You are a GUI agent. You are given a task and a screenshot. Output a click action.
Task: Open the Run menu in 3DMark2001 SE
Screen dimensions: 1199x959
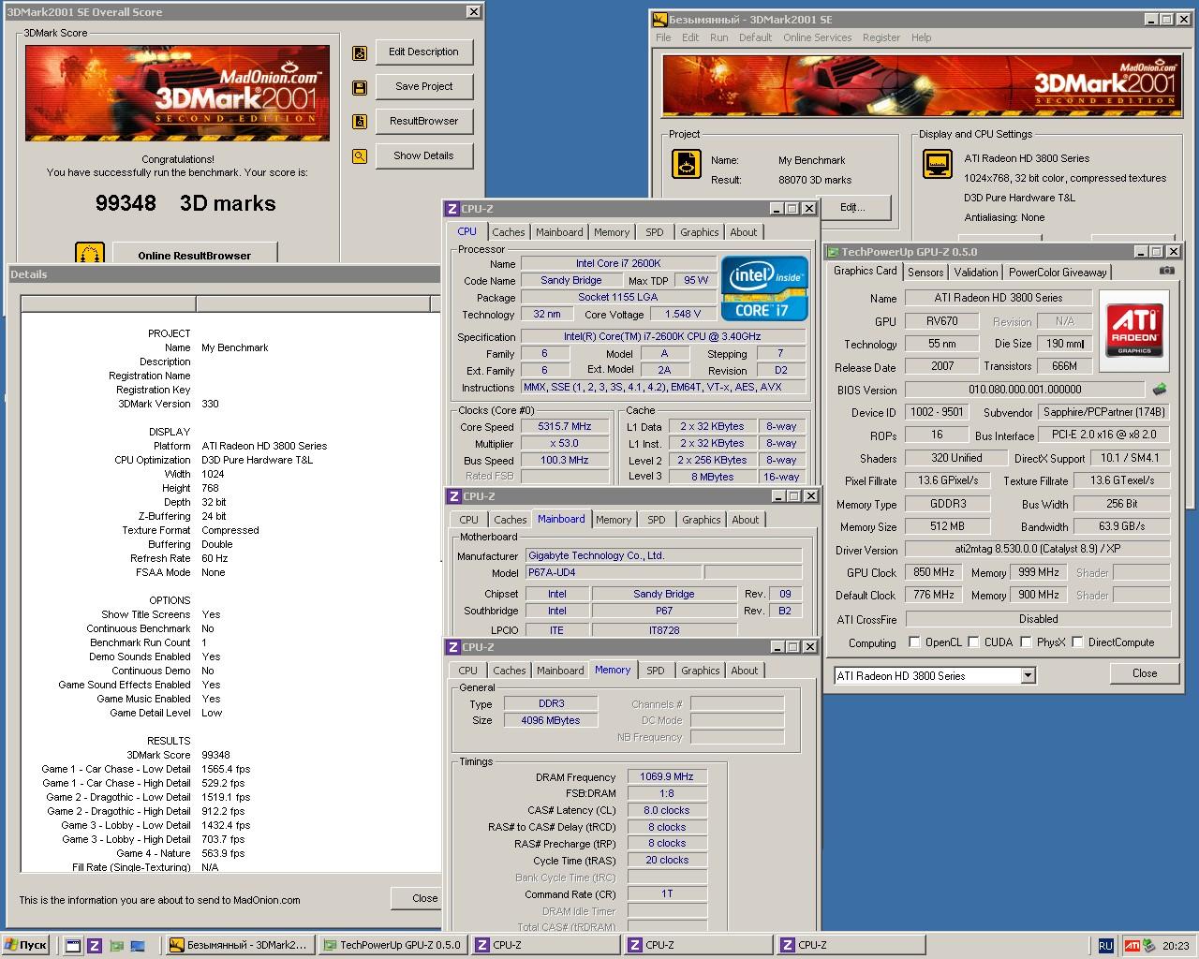pos(718,37)
